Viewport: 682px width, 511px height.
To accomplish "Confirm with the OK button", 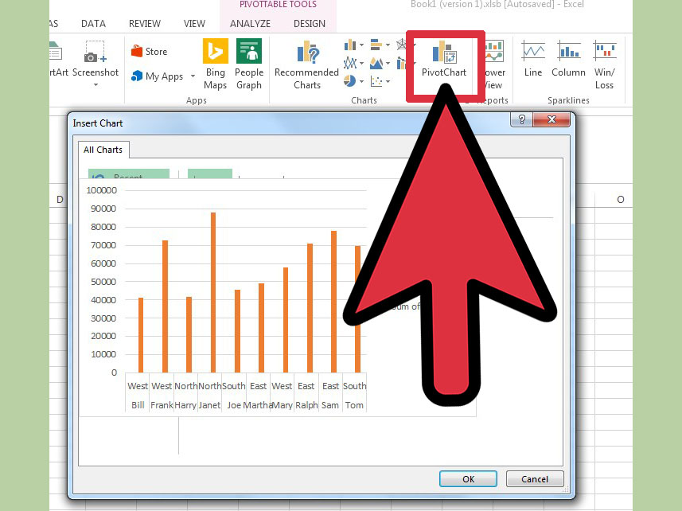I will point(468,478).
